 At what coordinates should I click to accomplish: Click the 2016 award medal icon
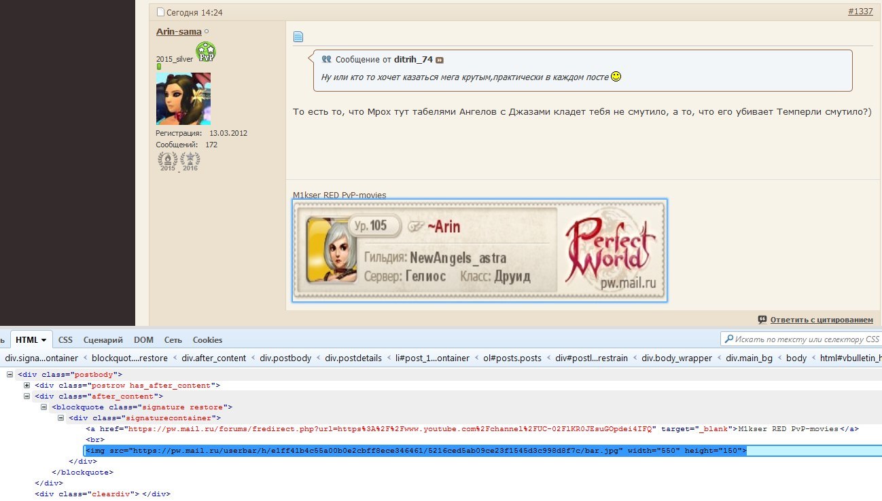(190, 162)
